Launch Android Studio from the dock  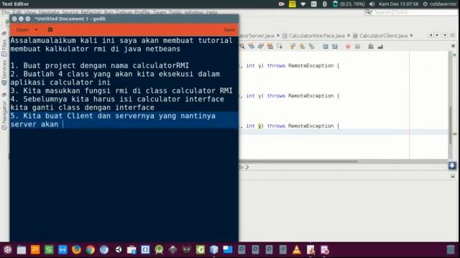[x=159, y=249]
